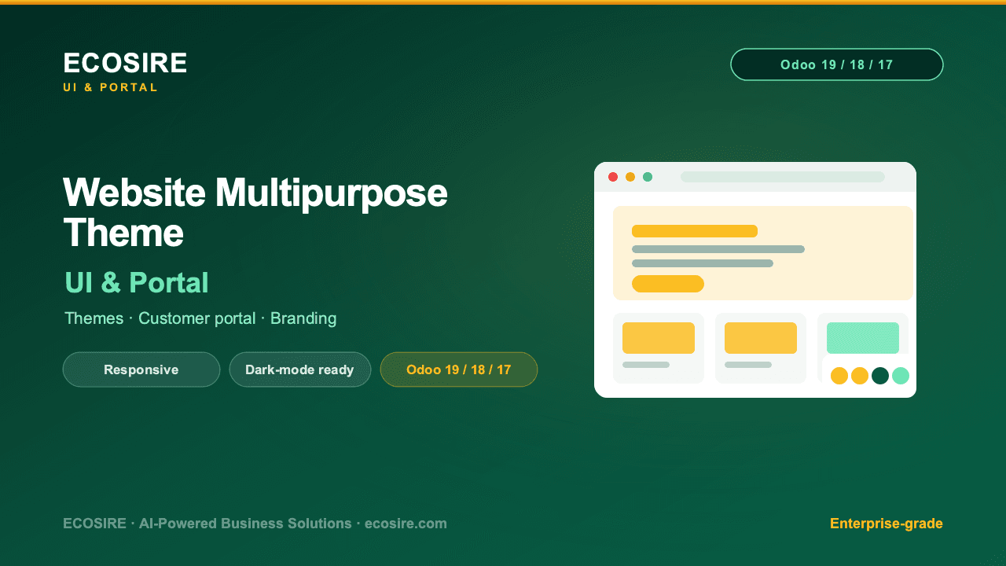The height and width of the screenshot is (566, 1006).
Task: Pick the second yellow palette swatch
Action: 860,376
